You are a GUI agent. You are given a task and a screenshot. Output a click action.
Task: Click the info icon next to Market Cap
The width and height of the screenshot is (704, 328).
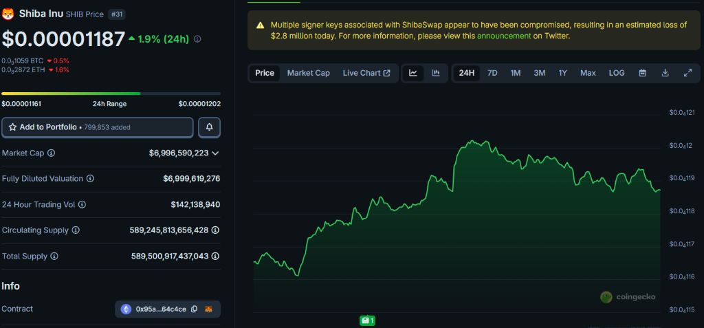(51, 153)
